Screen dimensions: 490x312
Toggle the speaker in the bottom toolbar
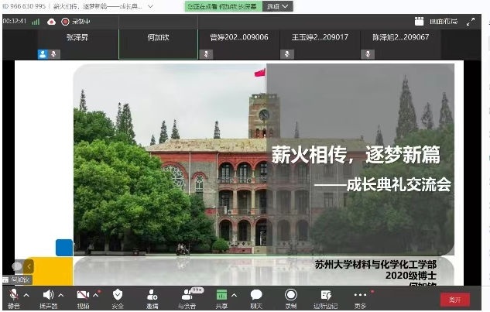point(48,295)
